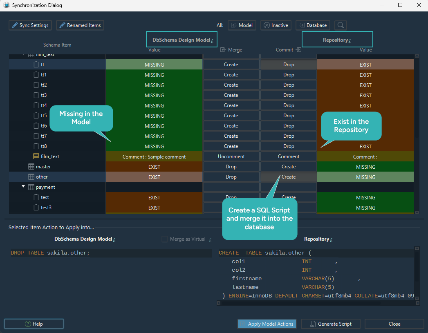428x333 pixels.
Task: Open Renamed Items
Action: [x=80, y=25]
